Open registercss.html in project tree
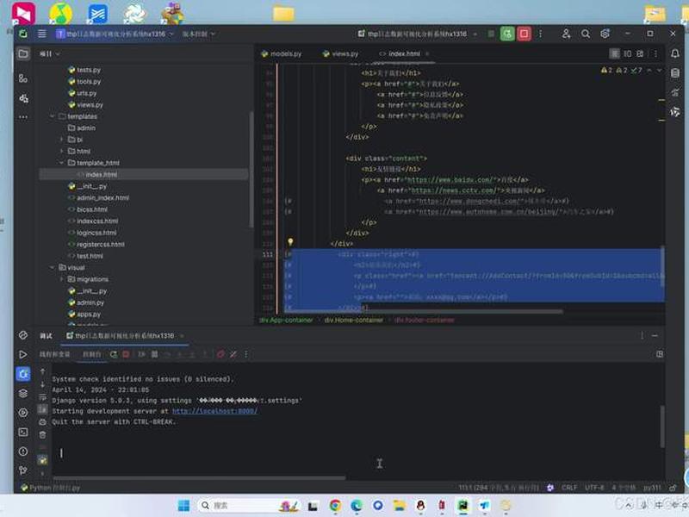Viewport: 689px width, 517px height. (x=100, y=245)
